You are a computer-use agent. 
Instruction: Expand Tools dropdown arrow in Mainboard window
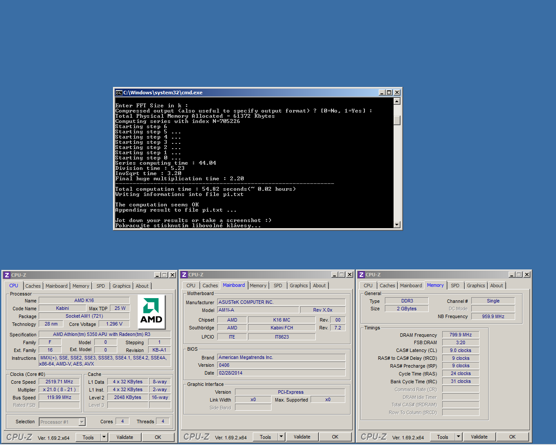click(x=281, y=437)
